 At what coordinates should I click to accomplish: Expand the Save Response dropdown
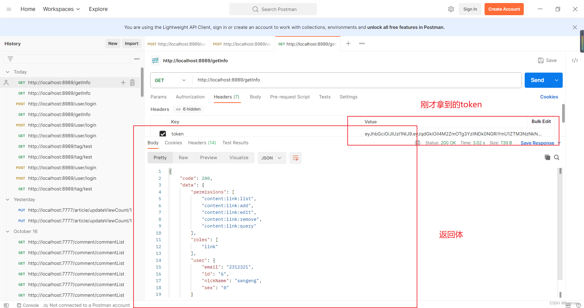tap(559, 143)
